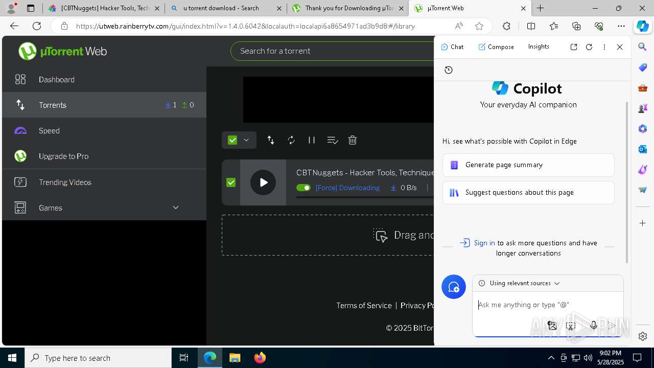Switch to the CBTNuggets Hacker Tools tab
654x368 pixels.
(x=104, y=8)
